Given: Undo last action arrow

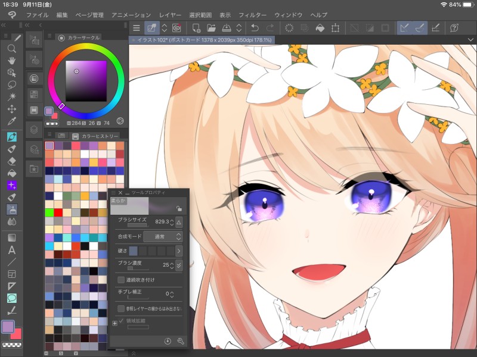Looking at the screenshot, I should (x=255, y=28).
